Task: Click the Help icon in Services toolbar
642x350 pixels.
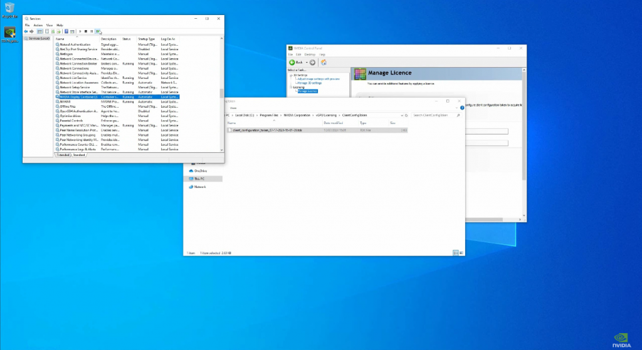Action: (66, 31)
